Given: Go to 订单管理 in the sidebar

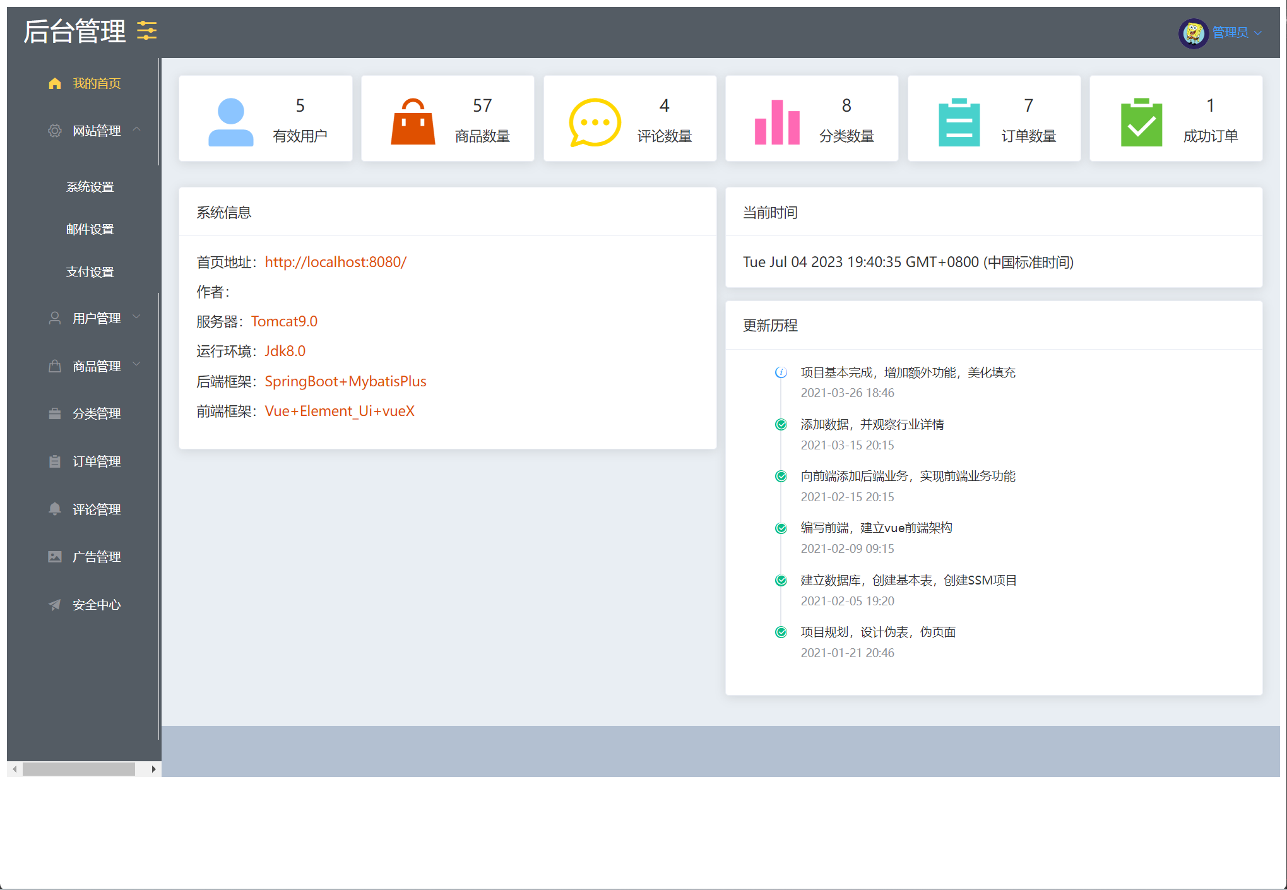Looking at the screenshot, I should tap(96, 461).
